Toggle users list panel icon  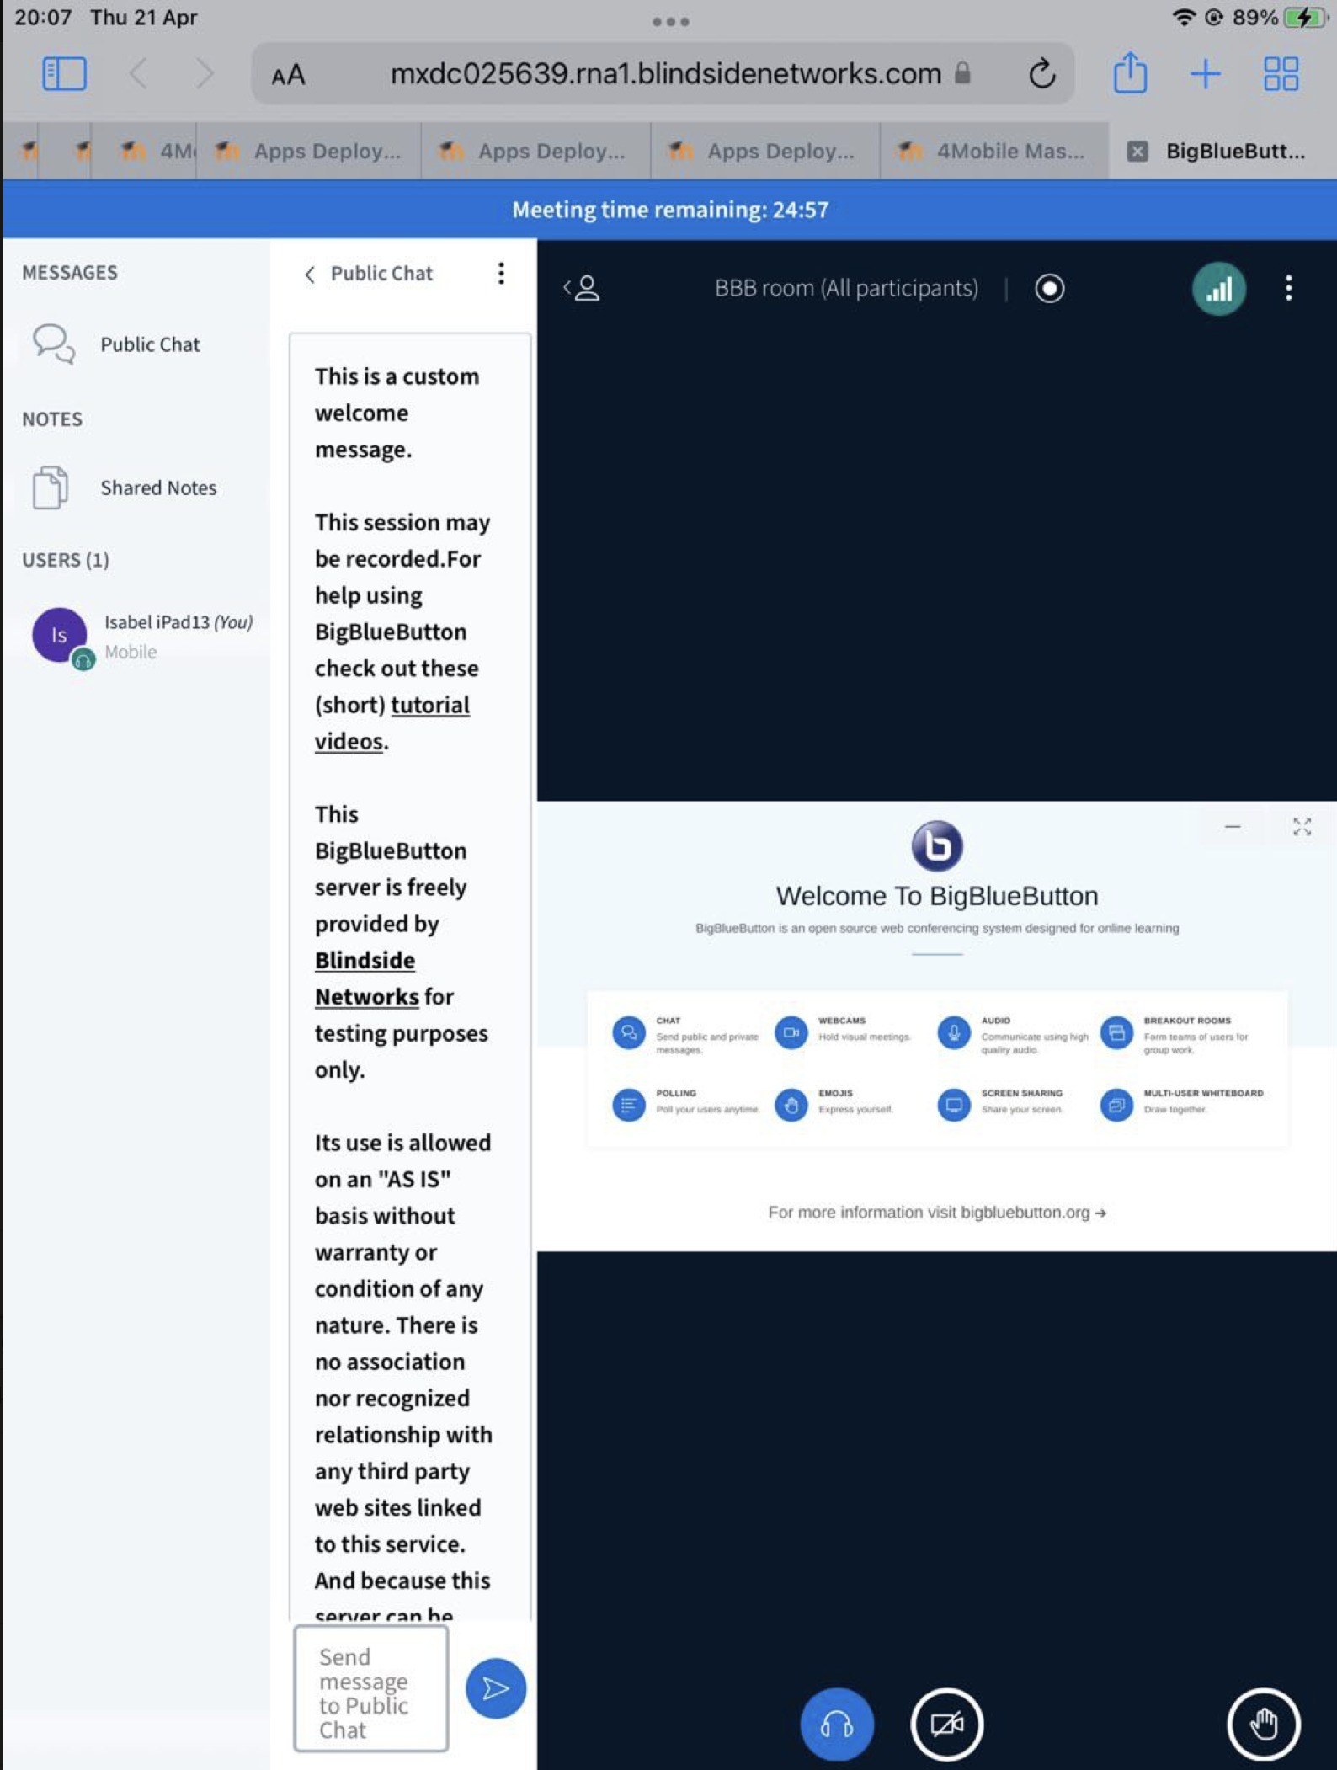tap(582, 289)
